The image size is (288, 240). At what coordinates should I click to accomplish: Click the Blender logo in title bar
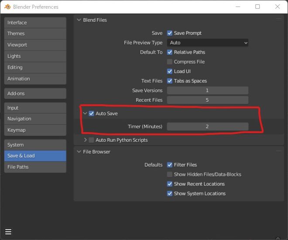click(x=7, y=7)
